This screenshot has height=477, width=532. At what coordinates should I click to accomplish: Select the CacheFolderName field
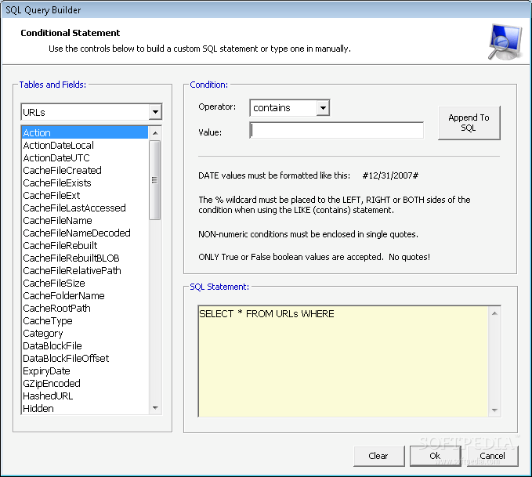(x=85, y=296)
